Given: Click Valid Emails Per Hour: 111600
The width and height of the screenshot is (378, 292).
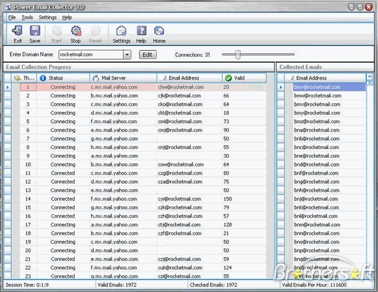Looking at the screenshot, I should click(x=314, y=285).
